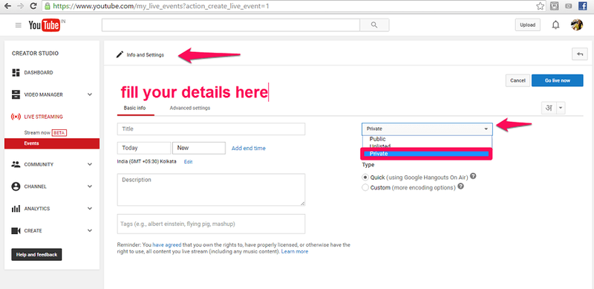The image size is (594, 289).
Task: Click the help icon next to Custom option
Action: tap(460, 187)
